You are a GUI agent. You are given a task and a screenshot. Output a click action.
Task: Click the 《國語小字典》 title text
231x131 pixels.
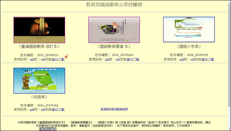click(189, 47)
